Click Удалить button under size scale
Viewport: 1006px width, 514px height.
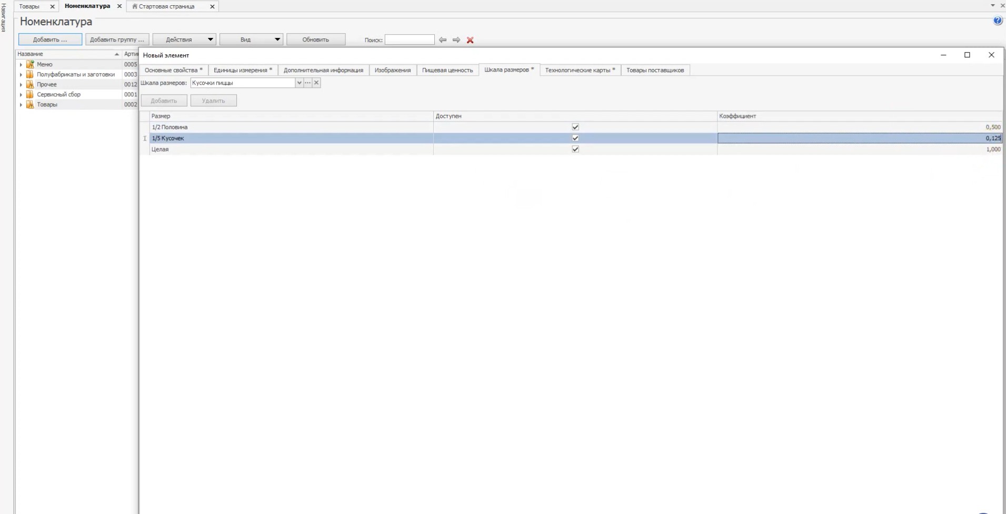click(213, 100)
